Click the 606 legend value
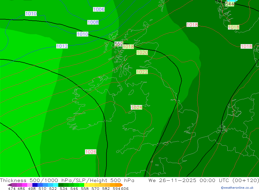 click(125, 188)
